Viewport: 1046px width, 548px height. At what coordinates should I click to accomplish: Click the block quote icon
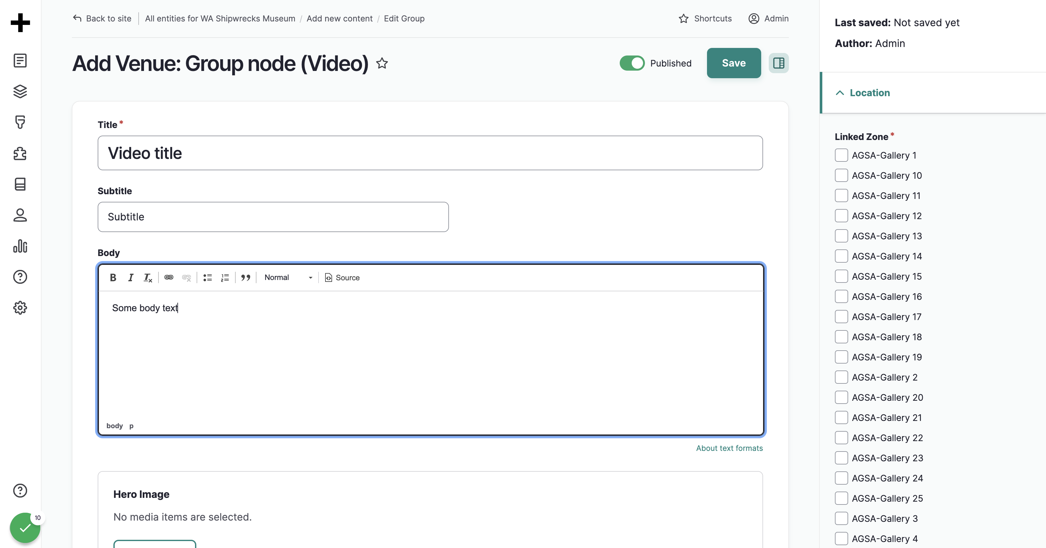[246, 277]
